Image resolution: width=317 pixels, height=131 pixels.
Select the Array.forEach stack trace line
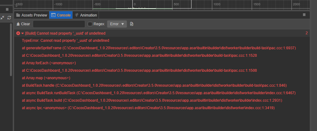tap(49, 63)
